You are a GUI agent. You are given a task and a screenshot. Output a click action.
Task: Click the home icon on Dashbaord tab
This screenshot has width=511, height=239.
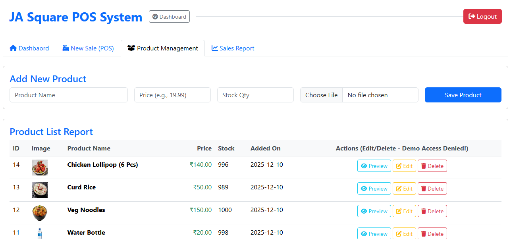(x=13, y=48)
